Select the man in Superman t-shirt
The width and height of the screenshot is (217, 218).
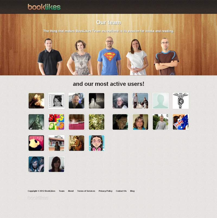point(109,56)
